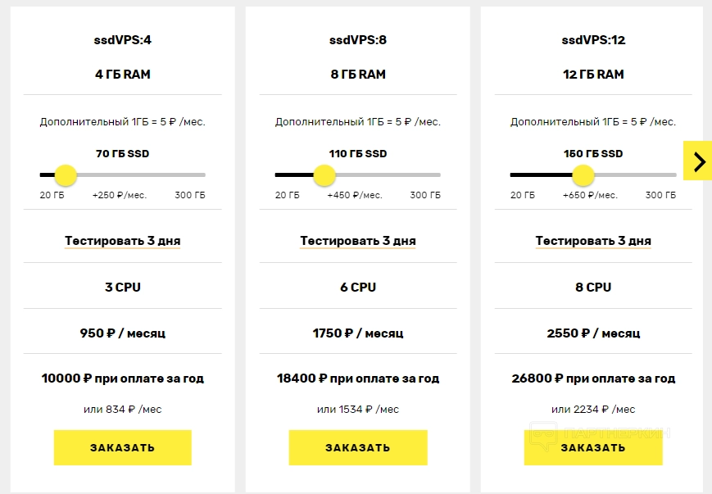Image resolution: width=712 pixels, height=494 pixels.
Task: Click ssdVPS:12 SSD slider handle
Action: coord(583,174)
